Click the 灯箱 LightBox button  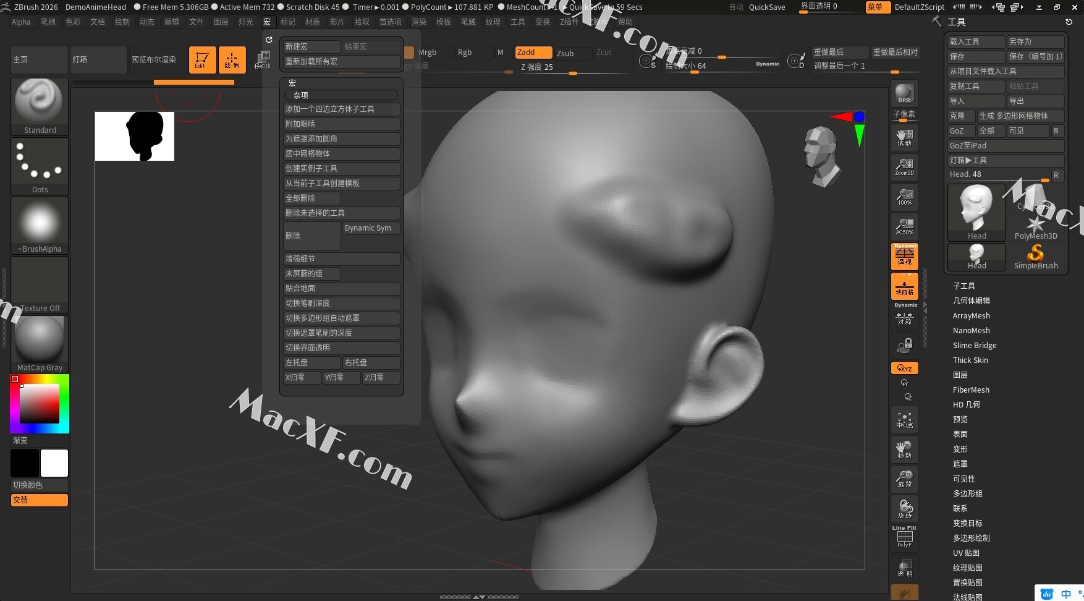click(98, 59)
